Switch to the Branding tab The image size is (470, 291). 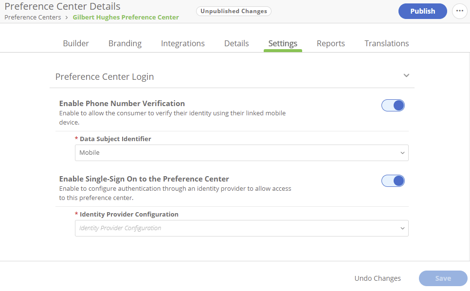click(125, 43)
